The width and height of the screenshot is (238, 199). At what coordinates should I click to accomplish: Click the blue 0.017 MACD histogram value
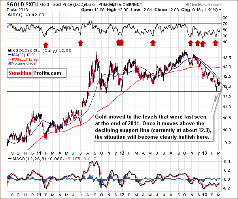click(90, 159)
